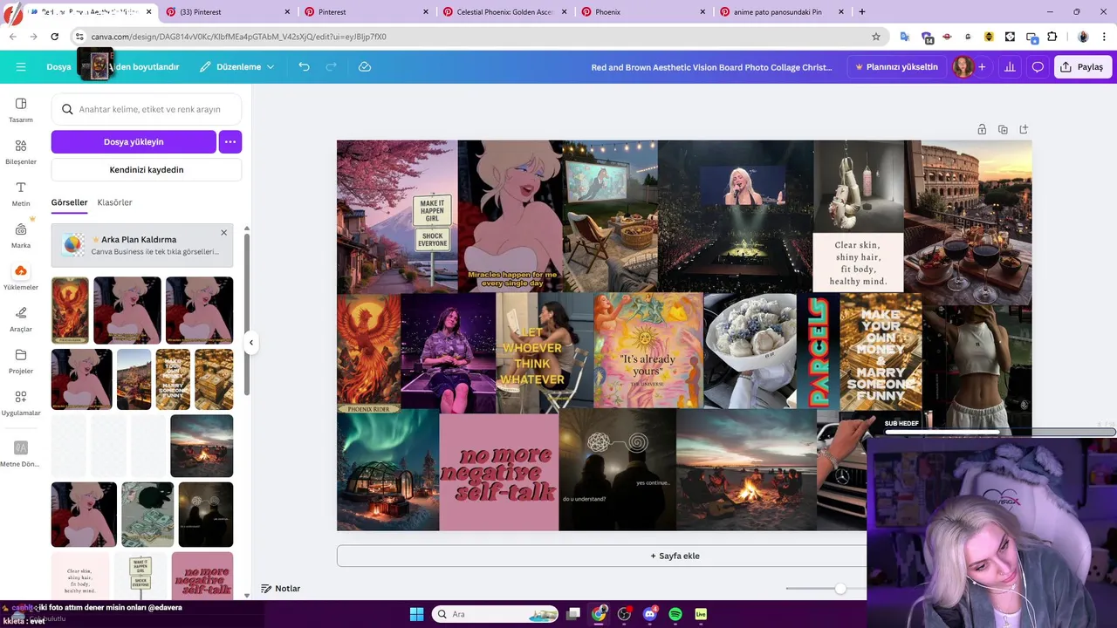Click the upload more options button
The width and height of the screenshot is (1117, 628).
[230, 141]
